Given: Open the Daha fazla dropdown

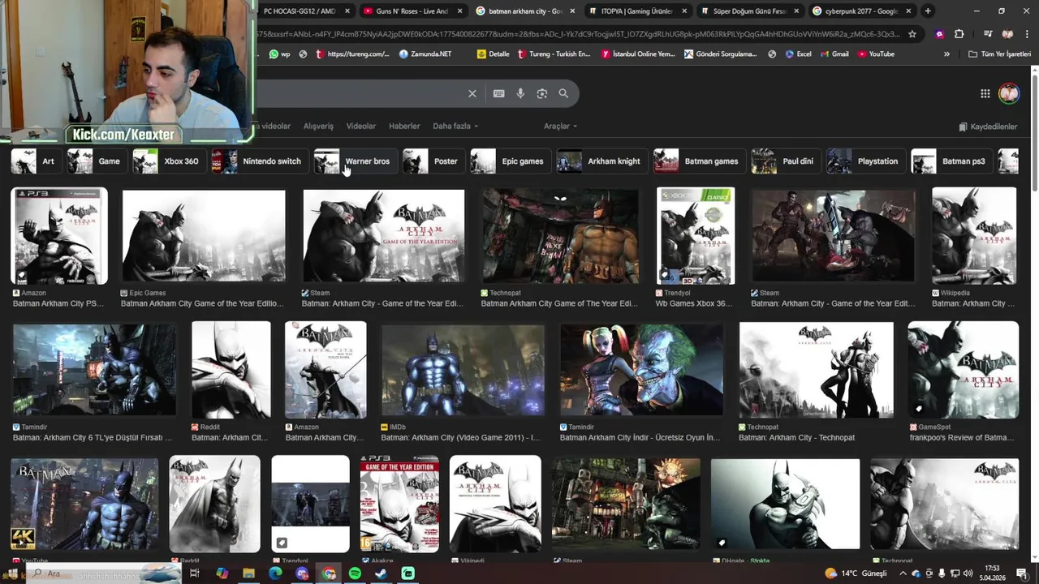Looking at the screenshot, I should (455, 126).
